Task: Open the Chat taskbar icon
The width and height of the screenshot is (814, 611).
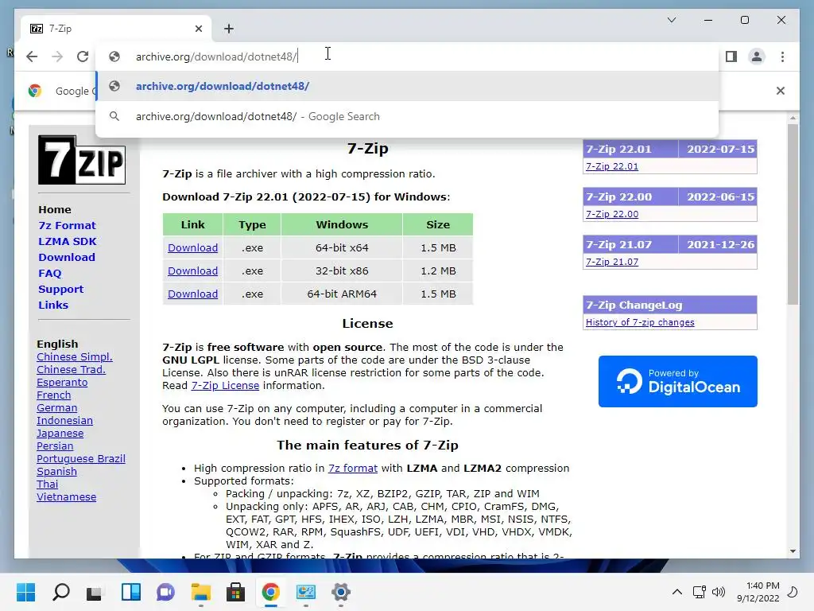Action: click(165, 592)
